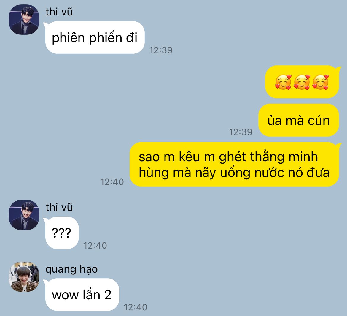Click the first thi vũ sender name
347x316 pixels.
59,12
